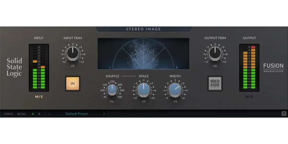Click the +12 mark on Output Trim knob
This screenshot has width=288, height=144.
pyautogui.click(x=224, y=62)
